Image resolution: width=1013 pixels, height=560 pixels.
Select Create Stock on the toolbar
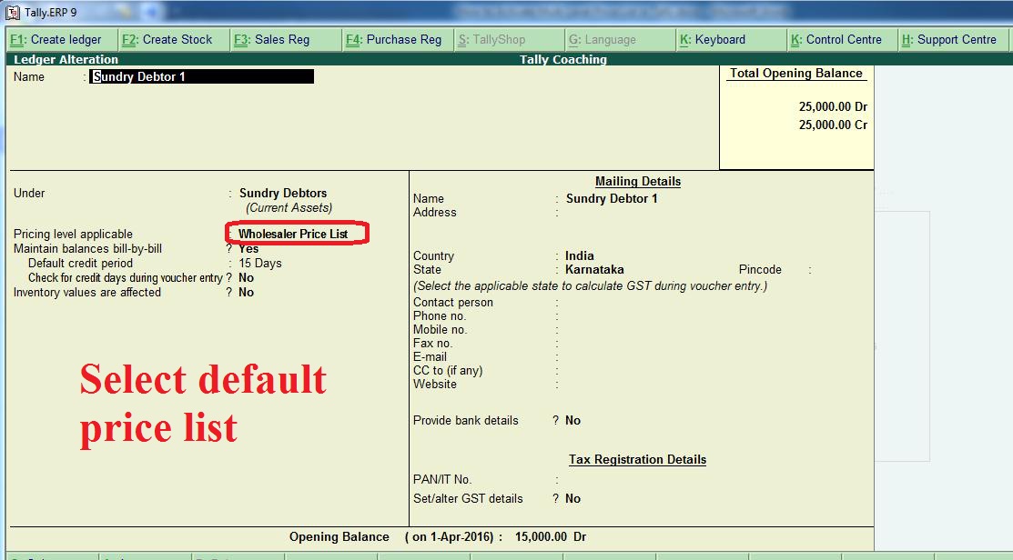173,39
